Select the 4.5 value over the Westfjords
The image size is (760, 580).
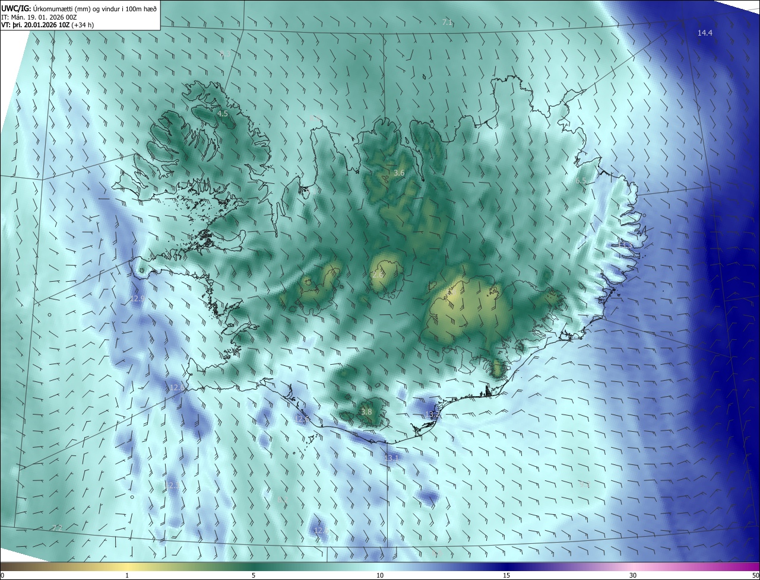tap(223, 113)
